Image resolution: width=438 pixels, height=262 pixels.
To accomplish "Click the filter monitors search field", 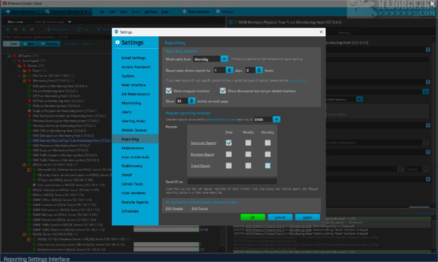I will point(58,37).
